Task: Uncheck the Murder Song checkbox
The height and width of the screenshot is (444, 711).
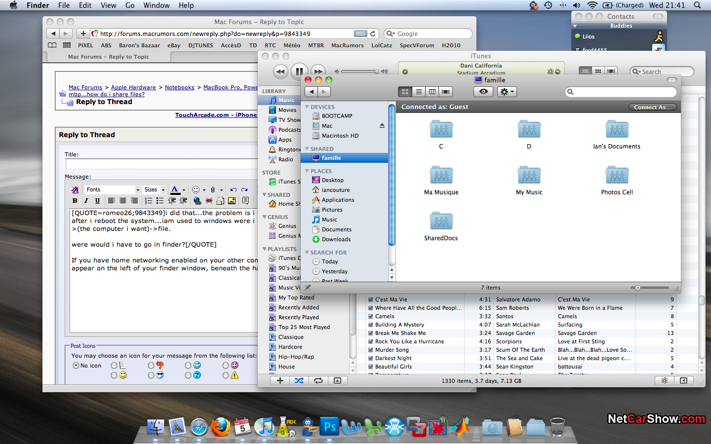Action: [x=370, y=350]
